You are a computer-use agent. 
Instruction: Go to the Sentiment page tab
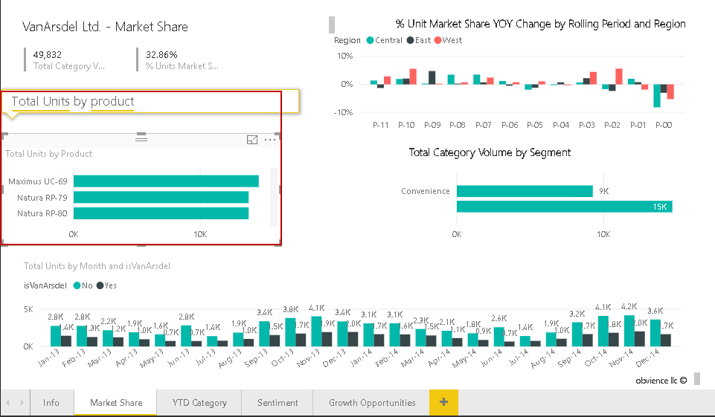pos(278,403)
